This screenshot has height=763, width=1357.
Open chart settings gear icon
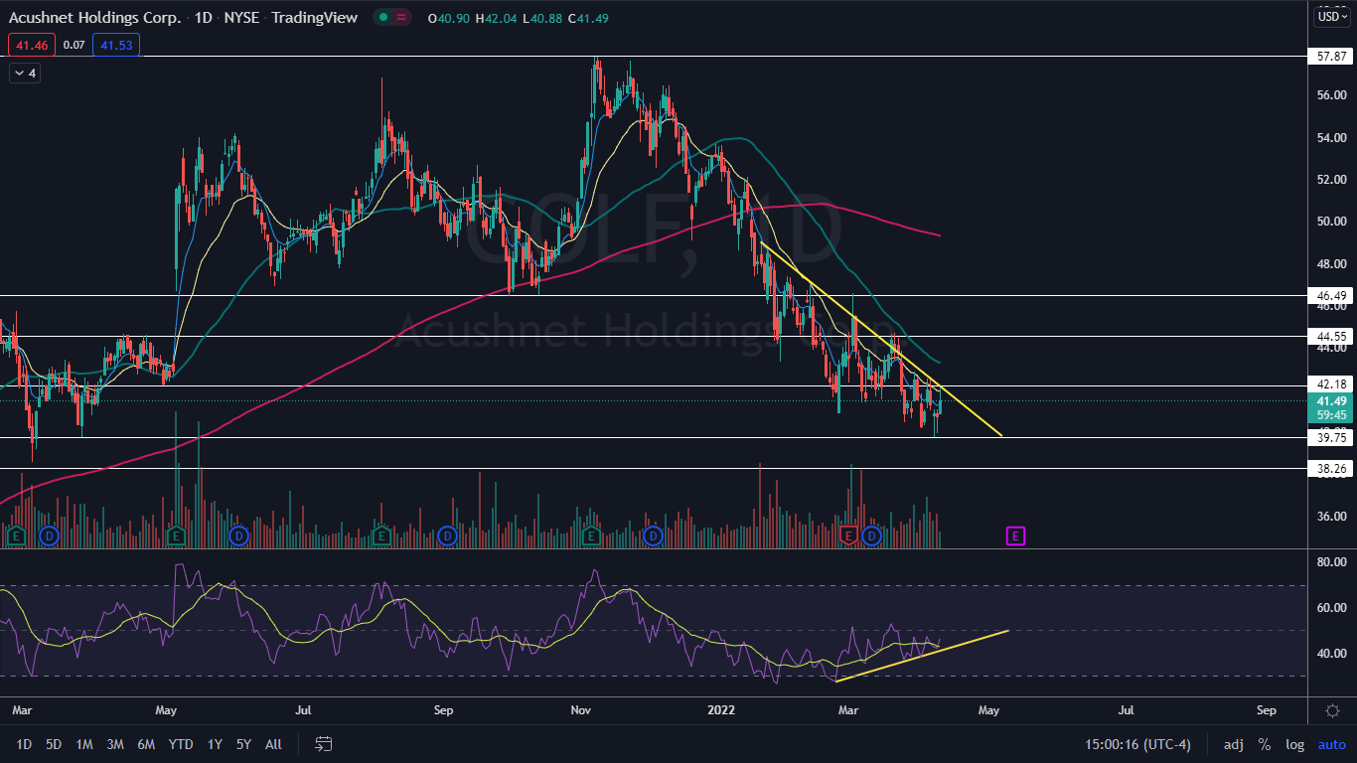[1331, 710]
